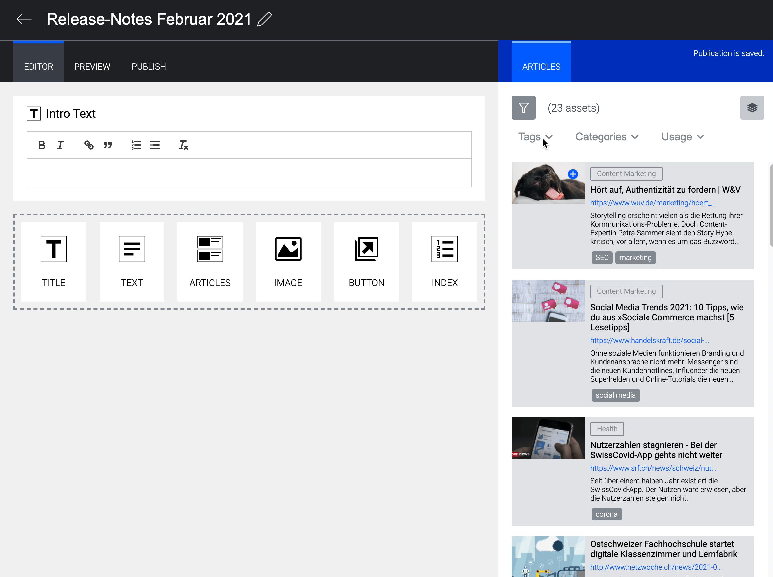Screen dimensions: 773x577
Task: Toggle italic formatting in Intro Text
Action: point(60,145)
